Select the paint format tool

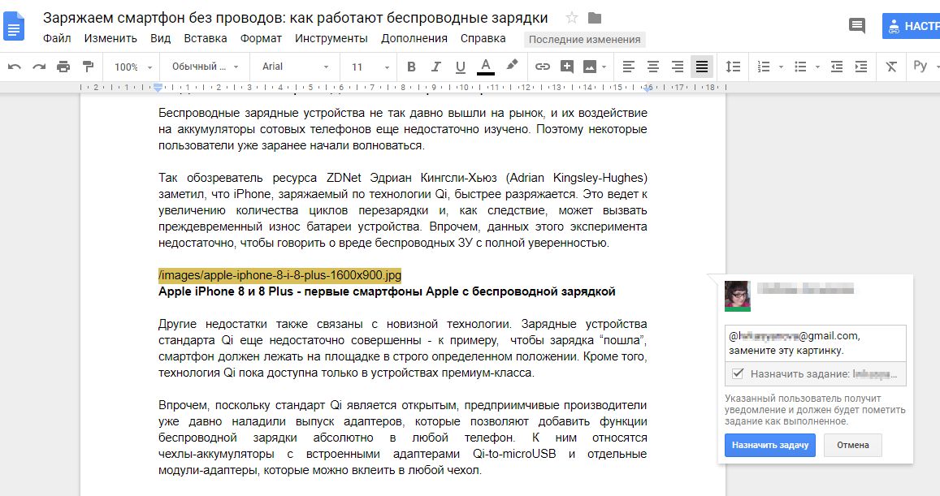pos(88,66)
